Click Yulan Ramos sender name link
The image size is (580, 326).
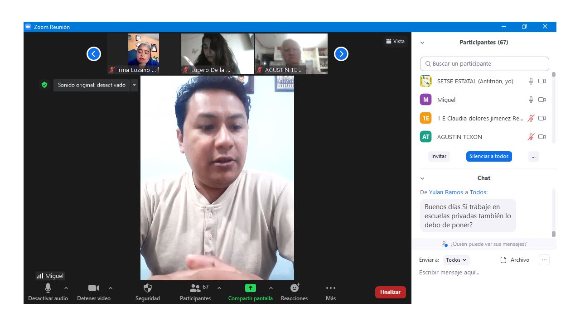pyautogui.click(x=446, y=192)
